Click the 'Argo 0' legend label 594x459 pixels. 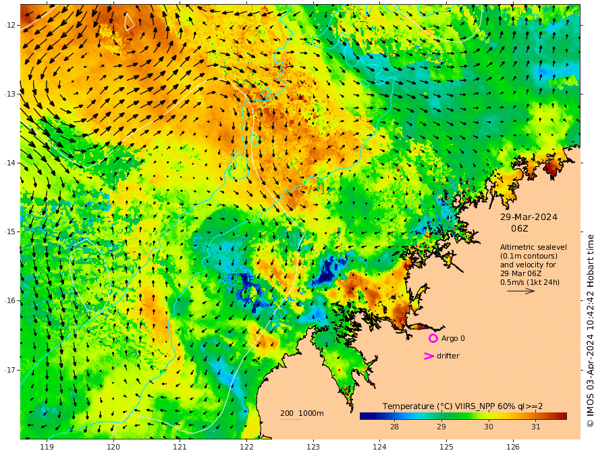pyautogui.click(x=453, y=338)
